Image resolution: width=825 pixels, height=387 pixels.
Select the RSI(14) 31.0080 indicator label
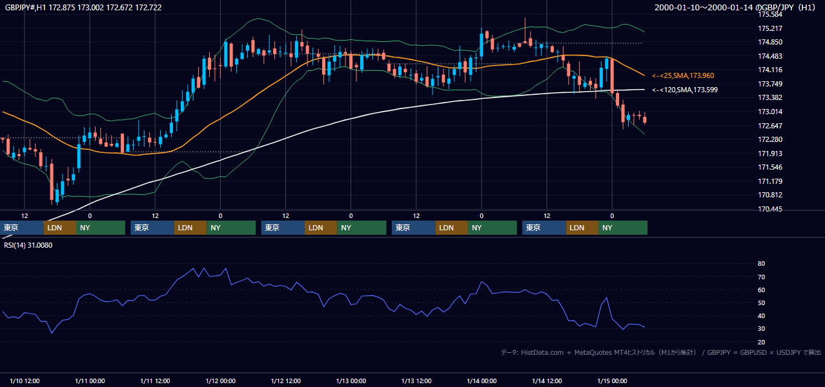click(28, 245)
